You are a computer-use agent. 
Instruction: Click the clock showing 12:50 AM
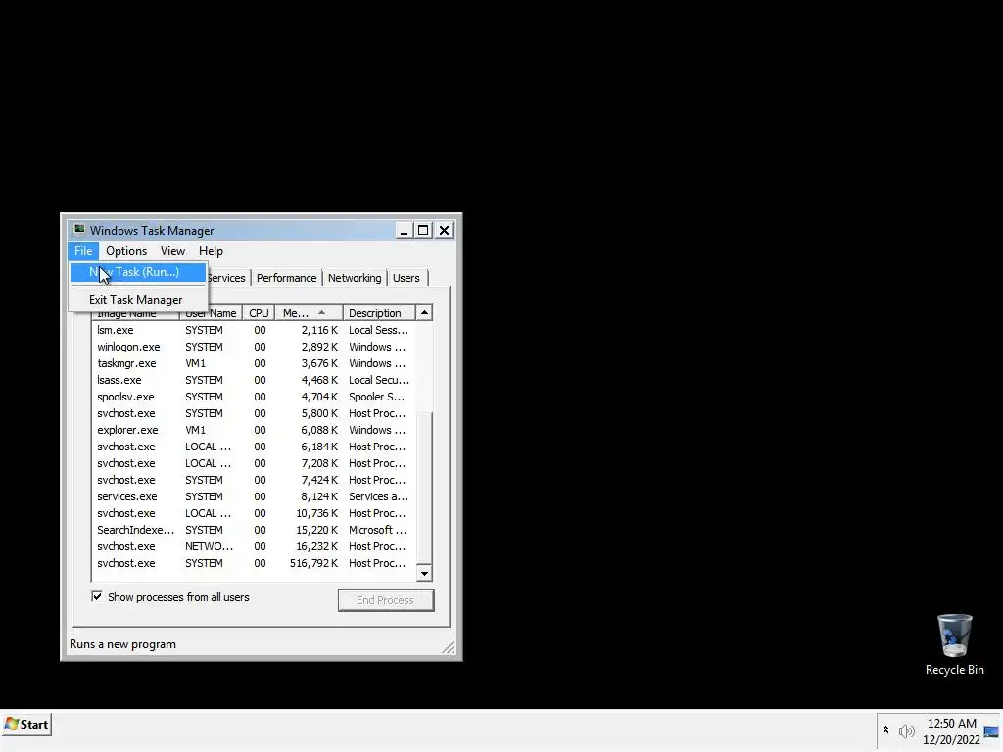(951, 724)
